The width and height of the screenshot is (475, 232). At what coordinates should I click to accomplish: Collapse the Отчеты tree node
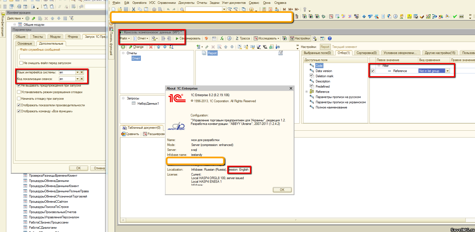click(123, 53)
